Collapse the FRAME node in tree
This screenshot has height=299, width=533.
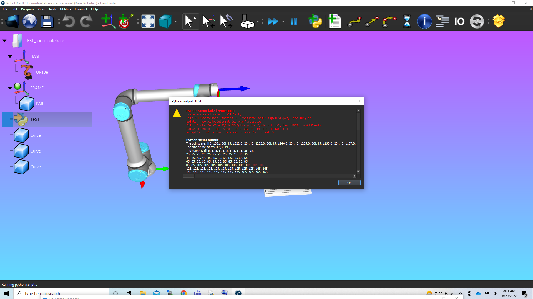[10, 88]
